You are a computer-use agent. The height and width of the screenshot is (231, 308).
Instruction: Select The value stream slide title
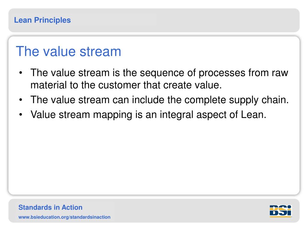(68, 51)
